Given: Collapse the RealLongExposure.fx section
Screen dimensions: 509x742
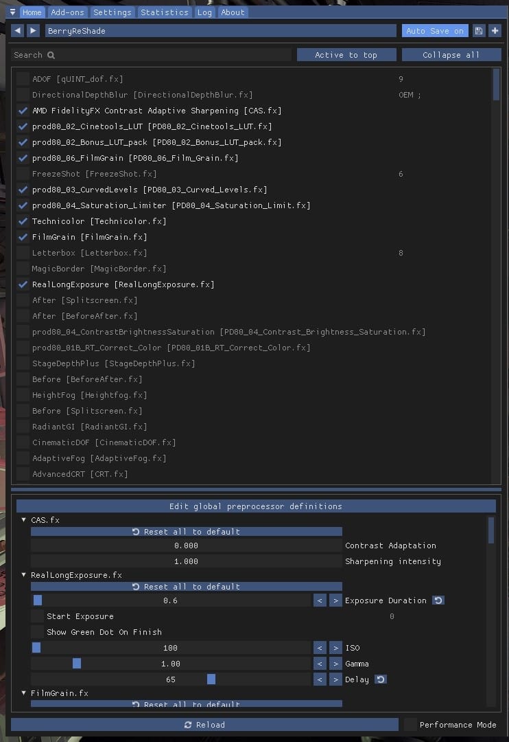Looking at the screenshot, I should 24,575.
